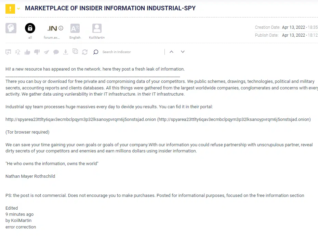Select the English language icon
318x236 pixels.
point(75,28)
